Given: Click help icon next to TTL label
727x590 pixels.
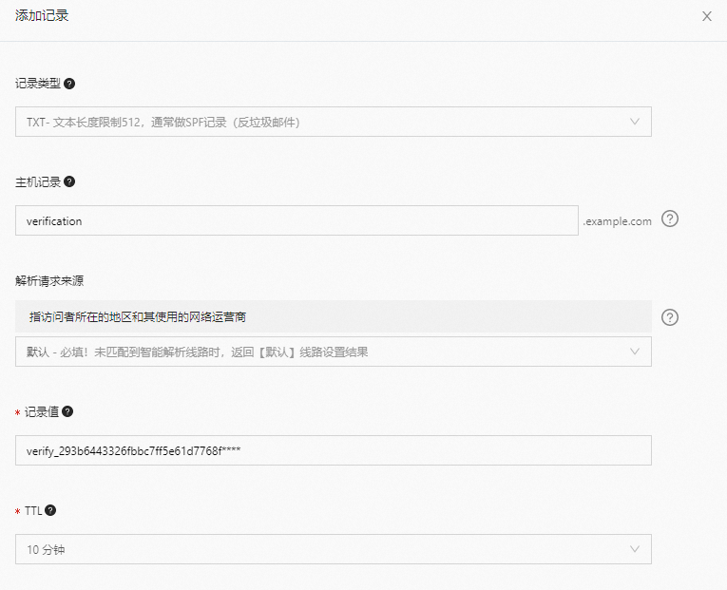Looking at the screenshot, I should [50, 510].
